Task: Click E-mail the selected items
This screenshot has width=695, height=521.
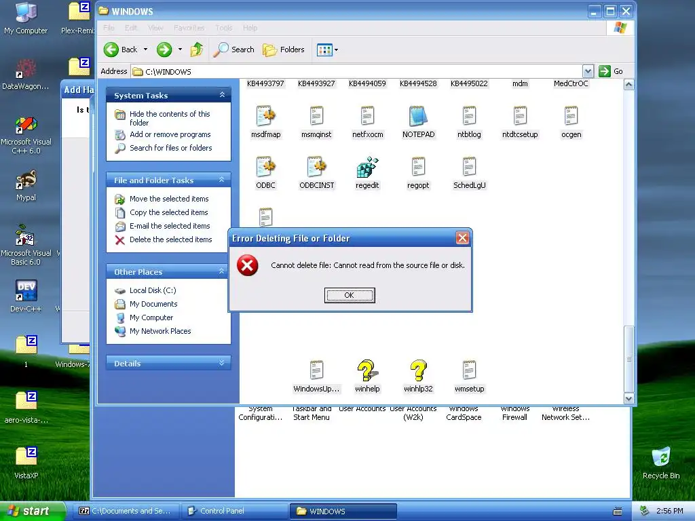Action: (170, 226)
